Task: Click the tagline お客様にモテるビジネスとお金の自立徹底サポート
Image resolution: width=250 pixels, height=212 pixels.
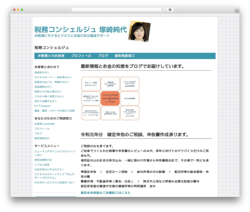Action: click(x=72, y=36)
